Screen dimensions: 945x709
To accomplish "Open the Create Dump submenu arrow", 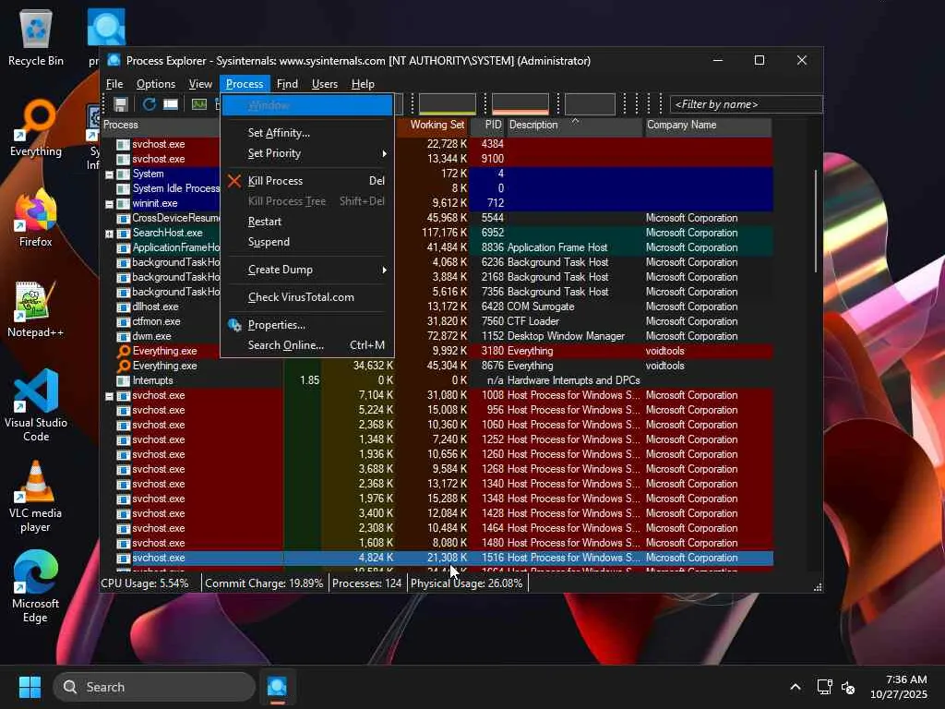I will pos(384,270).
